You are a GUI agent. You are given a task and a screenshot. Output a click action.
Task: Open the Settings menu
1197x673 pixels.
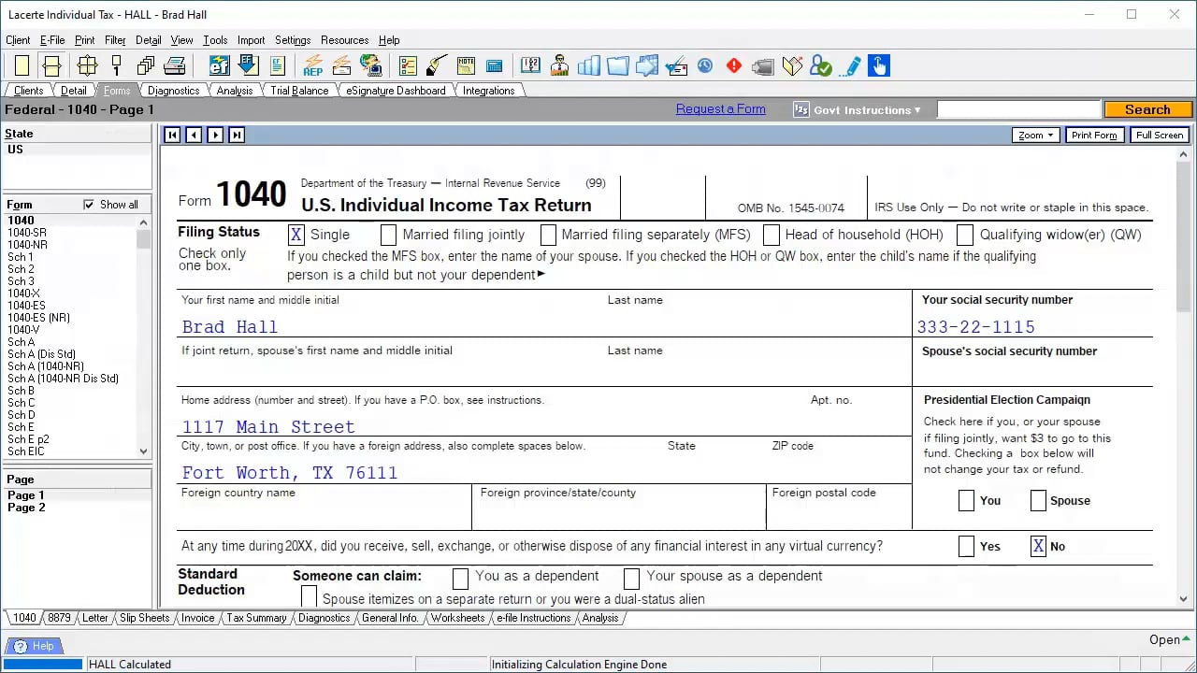[x=293, y=40]
